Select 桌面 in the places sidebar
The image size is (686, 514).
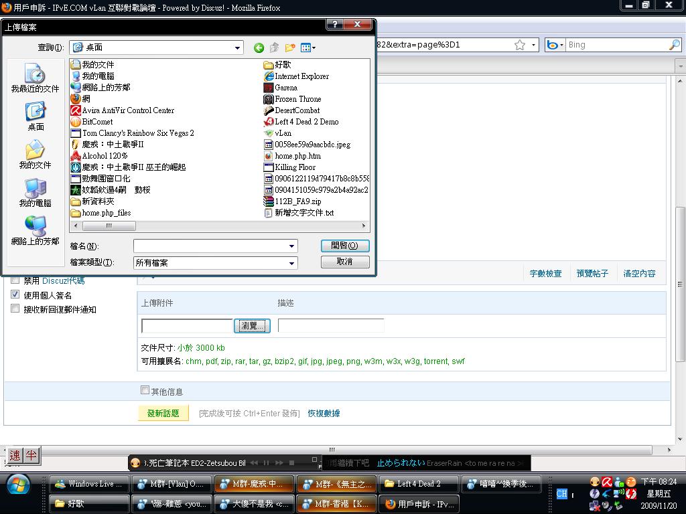[x=35, y=116]
